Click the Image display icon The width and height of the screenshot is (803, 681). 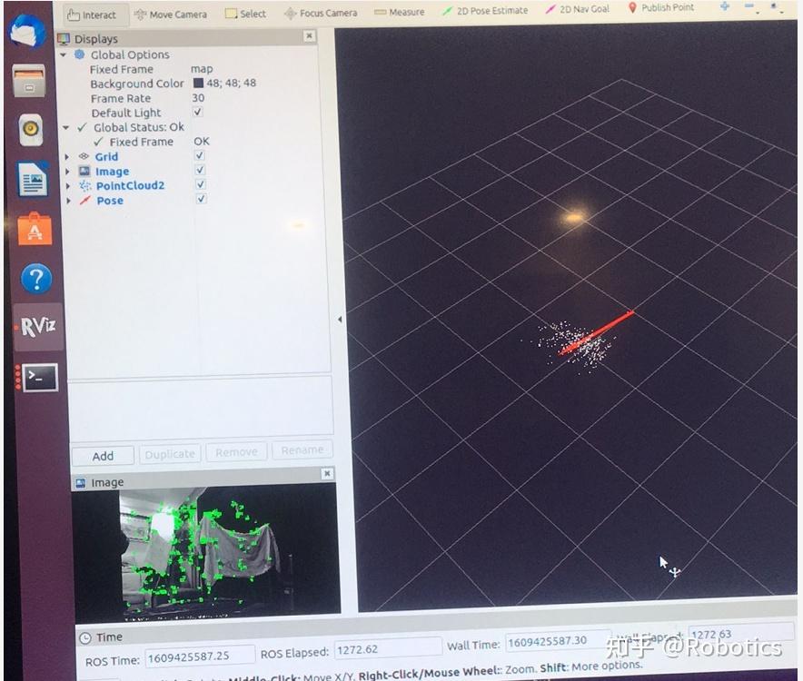click(84, 171)
